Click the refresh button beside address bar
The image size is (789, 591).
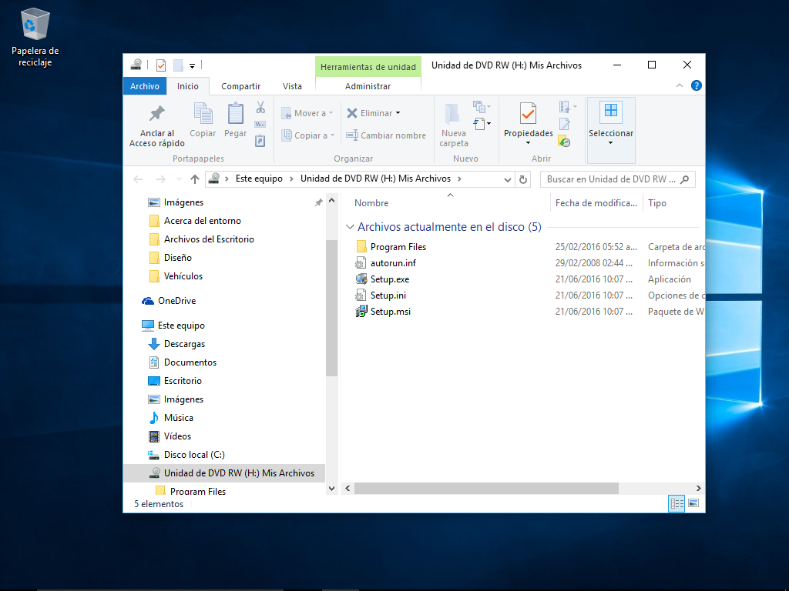click(524, 179)
